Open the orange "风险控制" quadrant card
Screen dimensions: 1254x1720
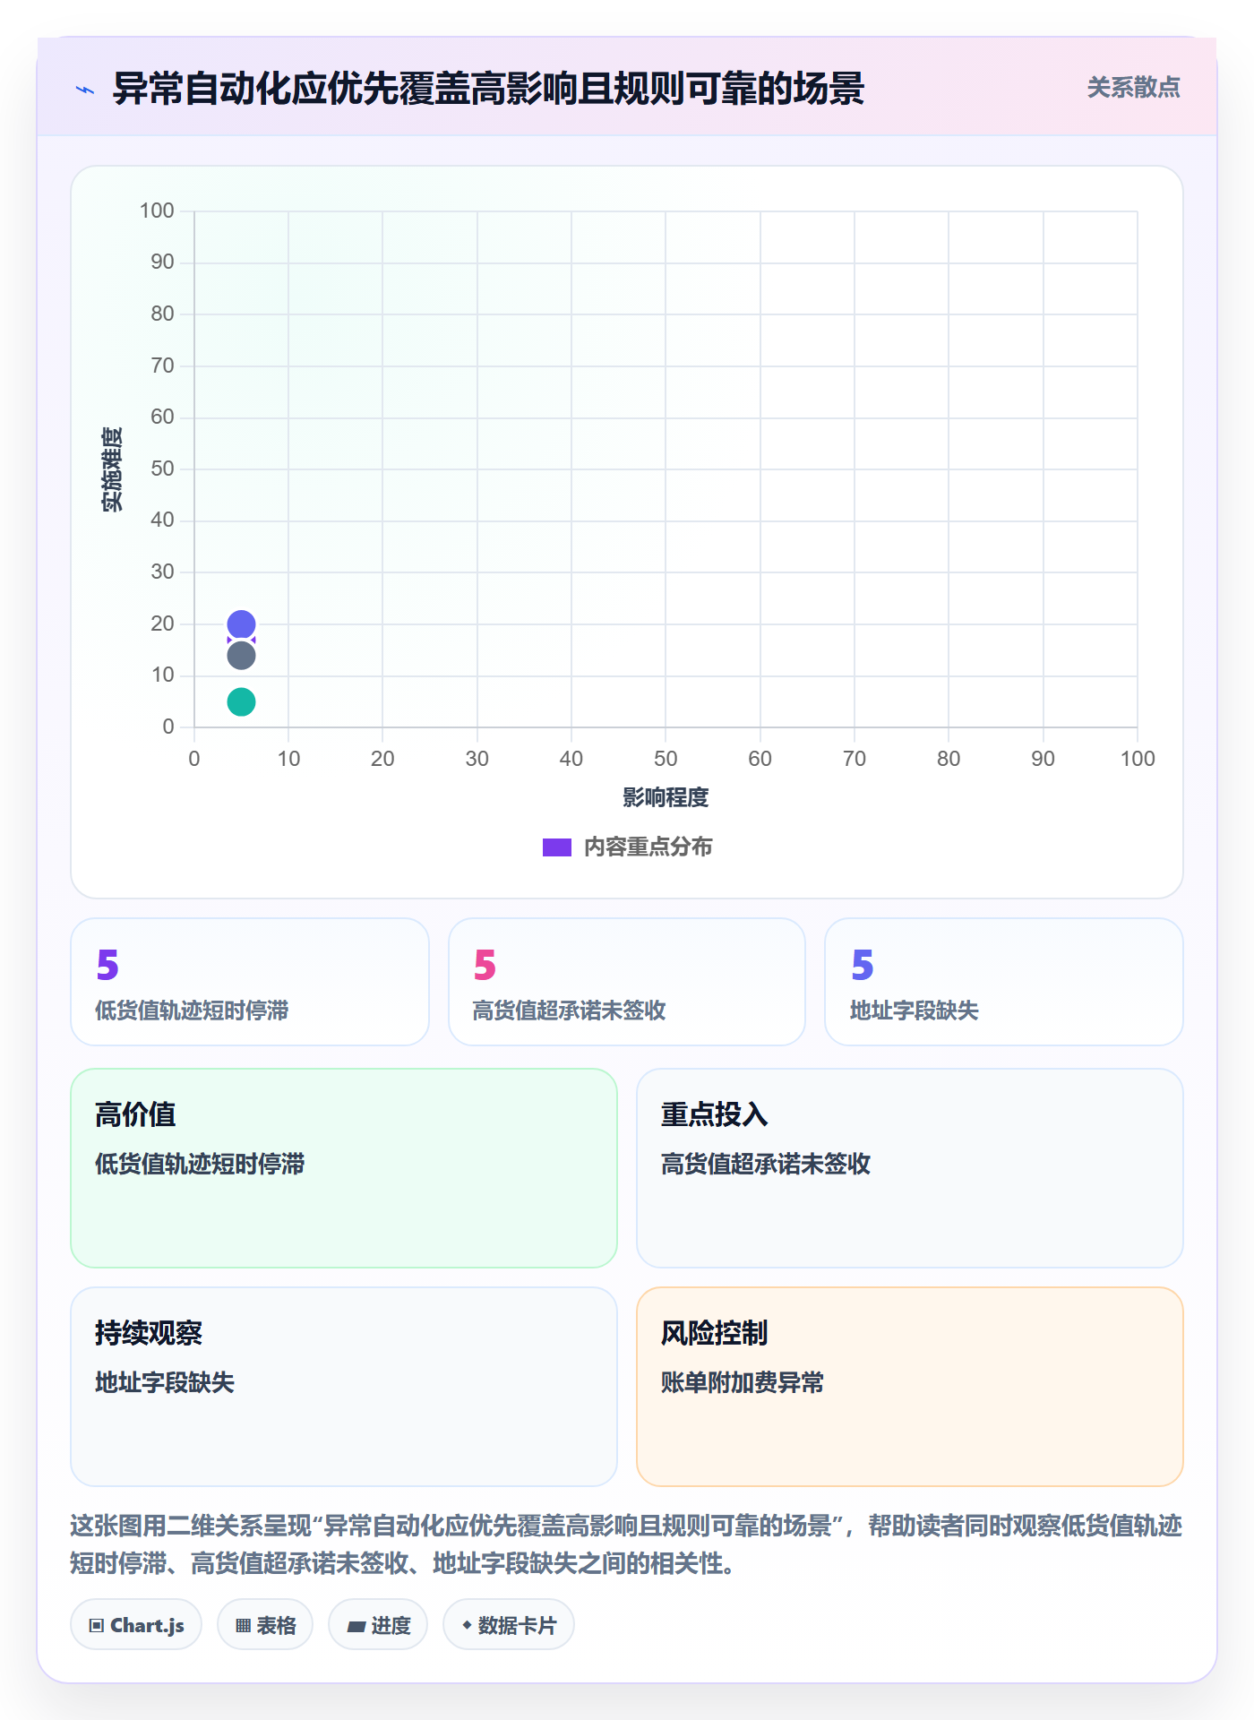910,1387
